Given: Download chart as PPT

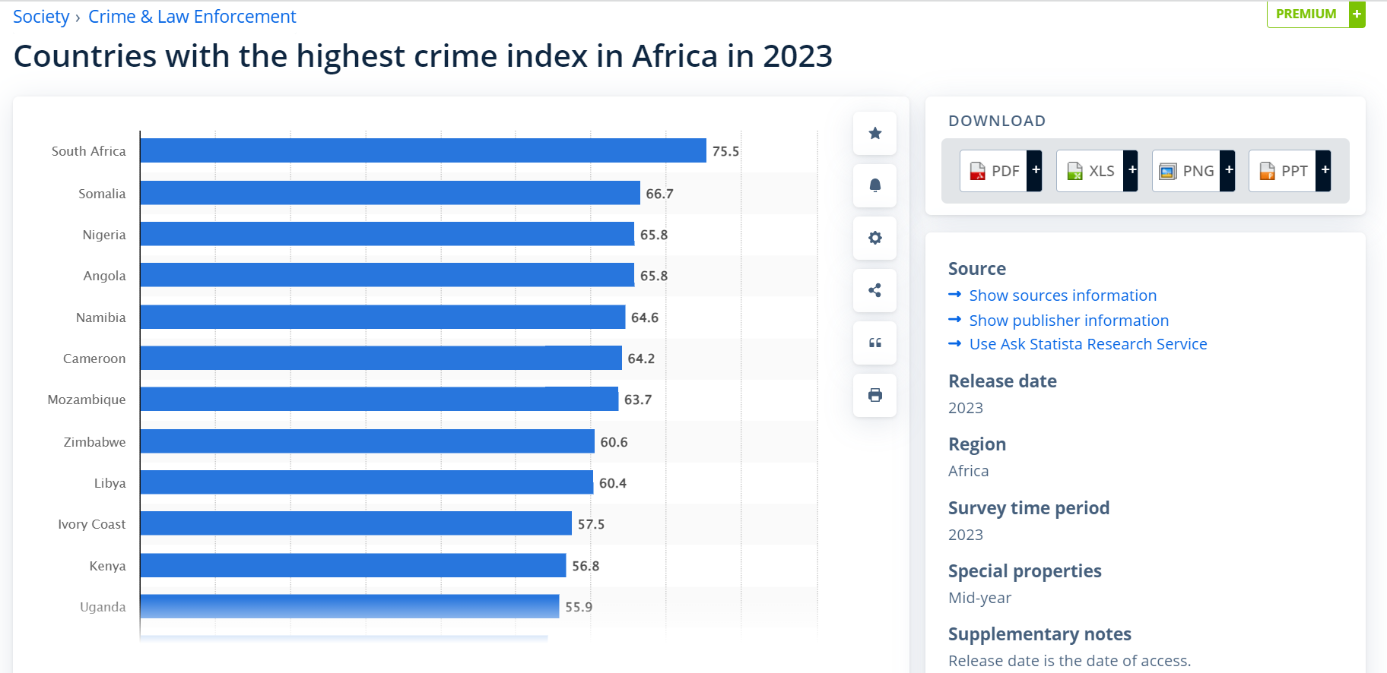Looking at the screenshot, I should tap(1289, 171).
